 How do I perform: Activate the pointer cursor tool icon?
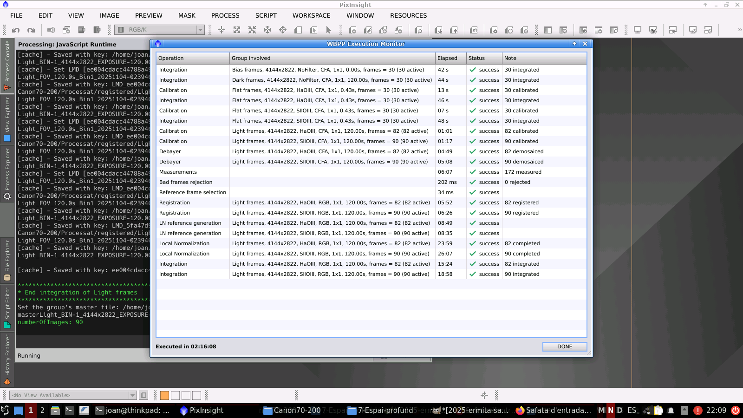(329, 30)
